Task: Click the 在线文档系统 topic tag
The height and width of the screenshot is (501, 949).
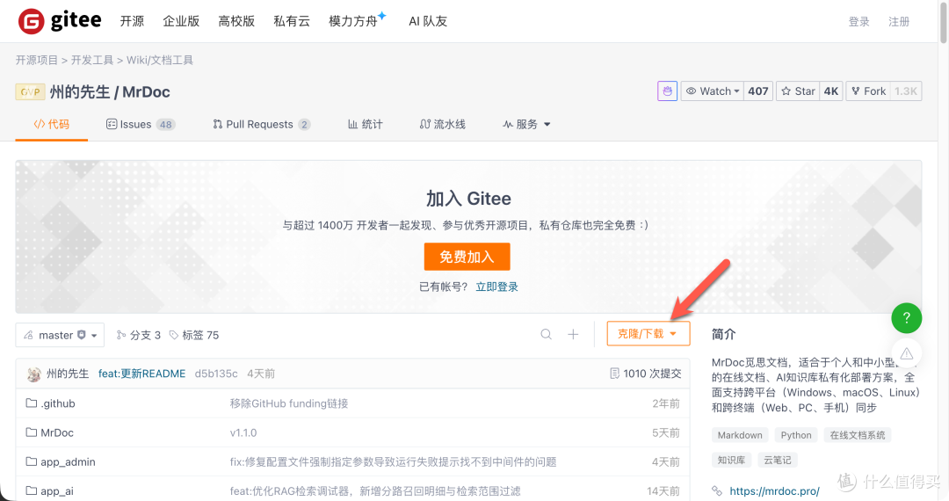Action: [858, 435]
